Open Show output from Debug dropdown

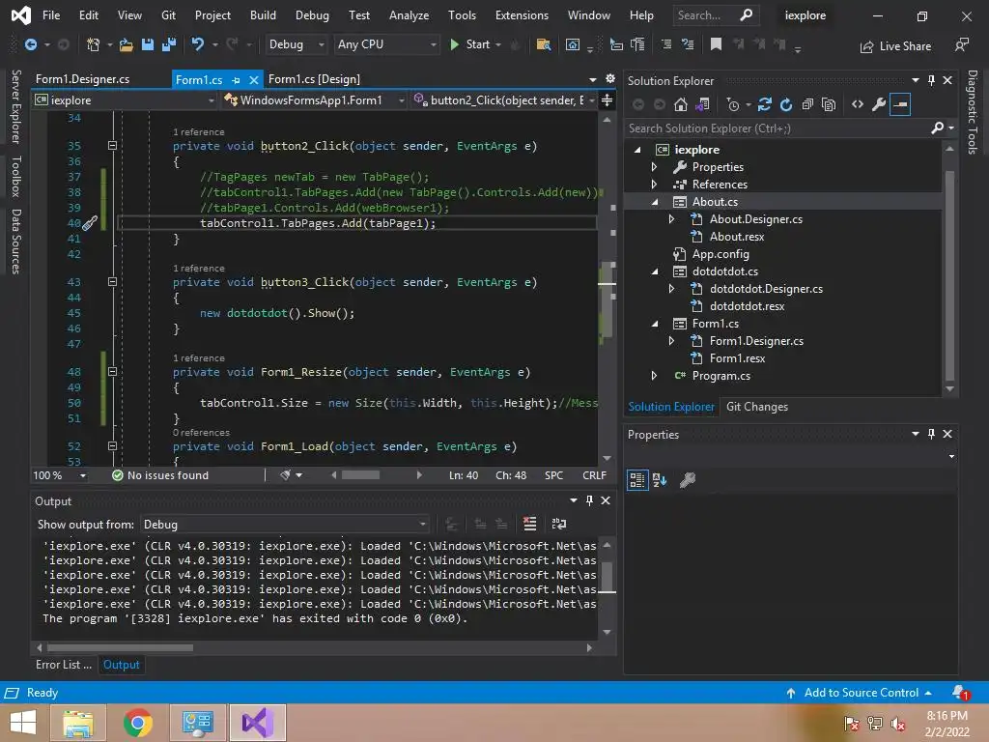pos(285,525)
